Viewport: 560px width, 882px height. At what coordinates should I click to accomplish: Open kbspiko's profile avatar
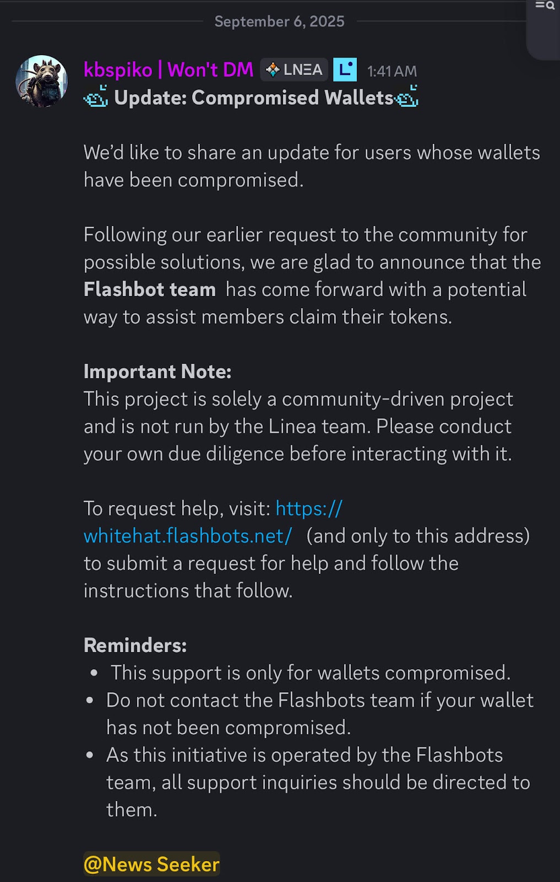tap(41, 81)
